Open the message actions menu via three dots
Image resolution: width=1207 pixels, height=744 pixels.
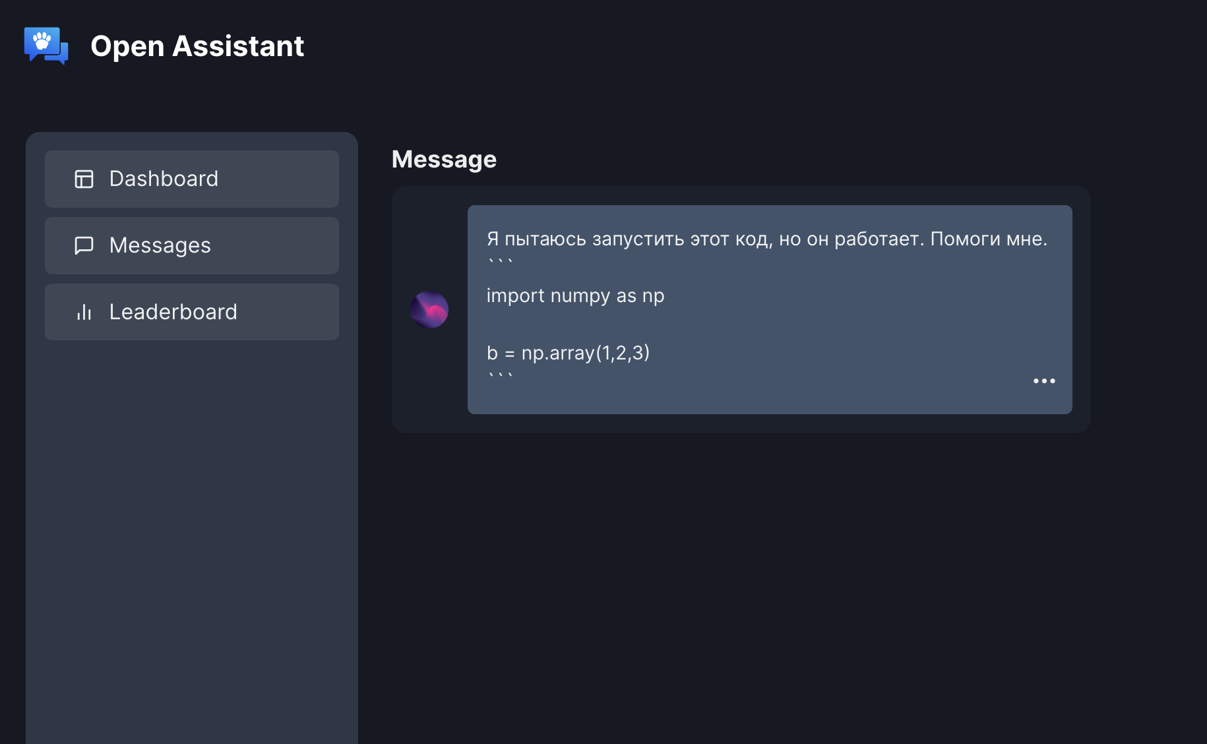click(1044, 381)
